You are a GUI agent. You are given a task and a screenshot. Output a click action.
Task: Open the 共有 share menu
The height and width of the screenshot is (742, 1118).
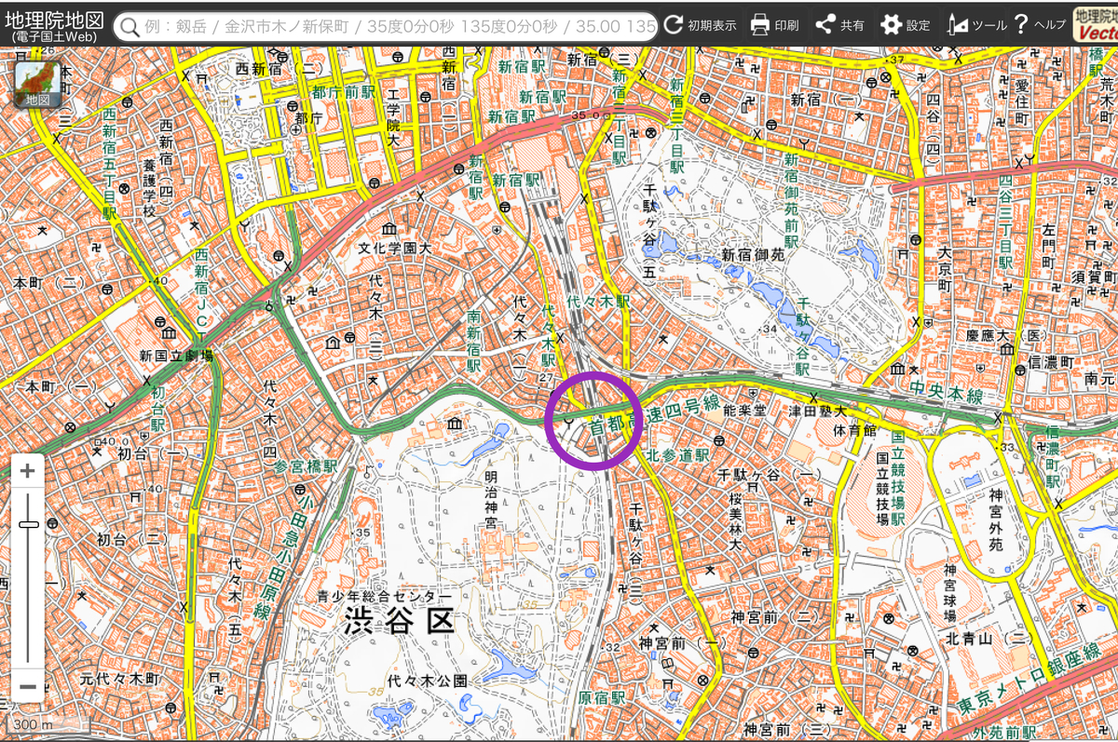pyautogui.click(x=839, y=25)
